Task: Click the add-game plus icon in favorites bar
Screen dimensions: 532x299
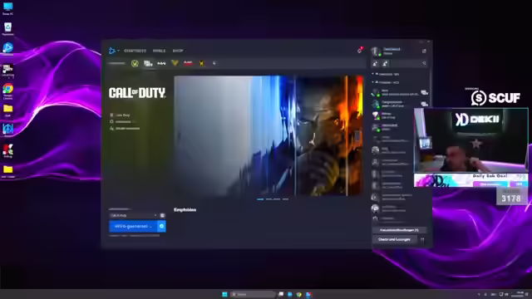Action: (x=214, y=63)
